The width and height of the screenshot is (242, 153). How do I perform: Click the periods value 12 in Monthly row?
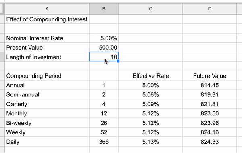click(104, 113)
